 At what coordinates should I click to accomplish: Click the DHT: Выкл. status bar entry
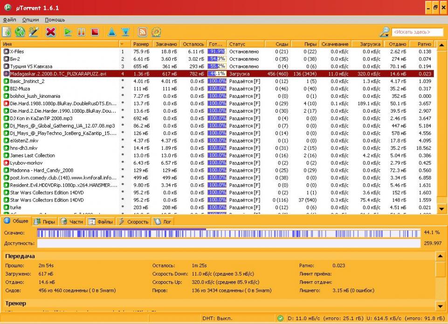click(217, 318)
